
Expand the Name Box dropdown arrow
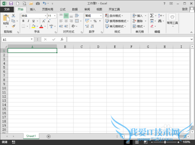coord(32,39)
